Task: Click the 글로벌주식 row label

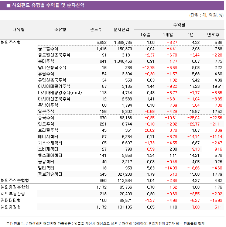Action: tap(48, 49)
